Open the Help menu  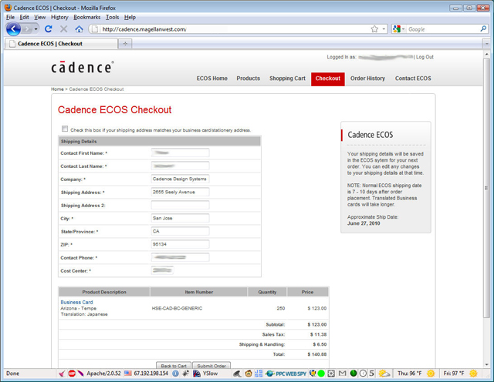(x=130, y=17)
